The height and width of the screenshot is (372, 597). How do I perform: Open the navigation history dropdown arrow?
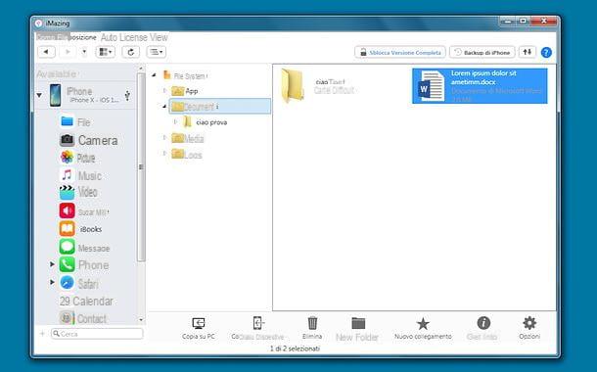tap(84, 52)
